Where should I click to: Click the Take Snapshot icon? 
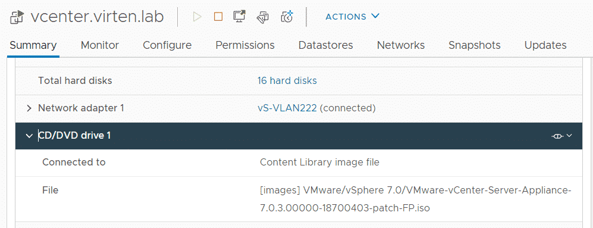(x=287, y=16)
